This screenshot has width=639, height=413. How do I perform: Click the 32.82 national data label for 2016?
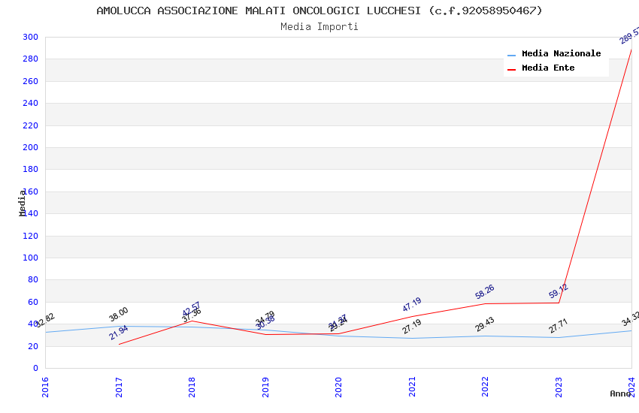[x=45, y=320]
